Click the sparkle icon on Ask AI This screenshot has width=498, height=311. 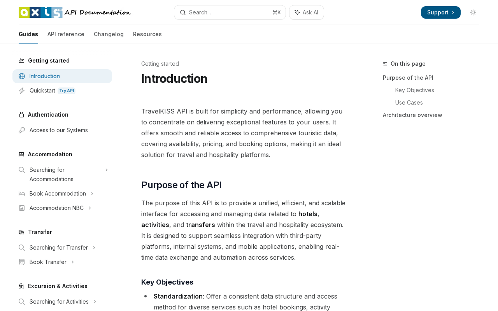[297, 12]
